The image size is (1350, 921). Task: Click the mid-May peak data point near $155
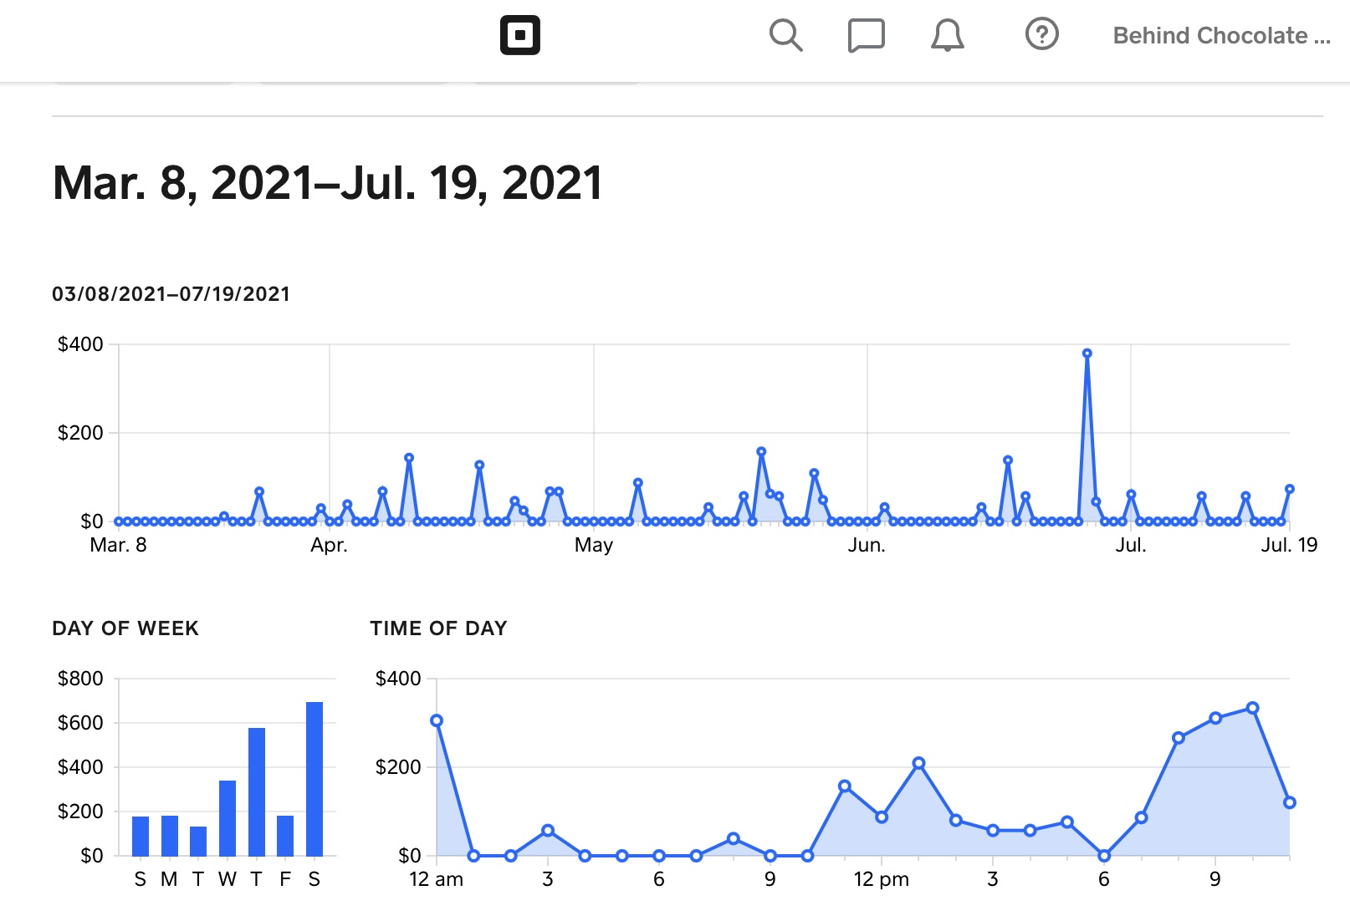point(761,452)
